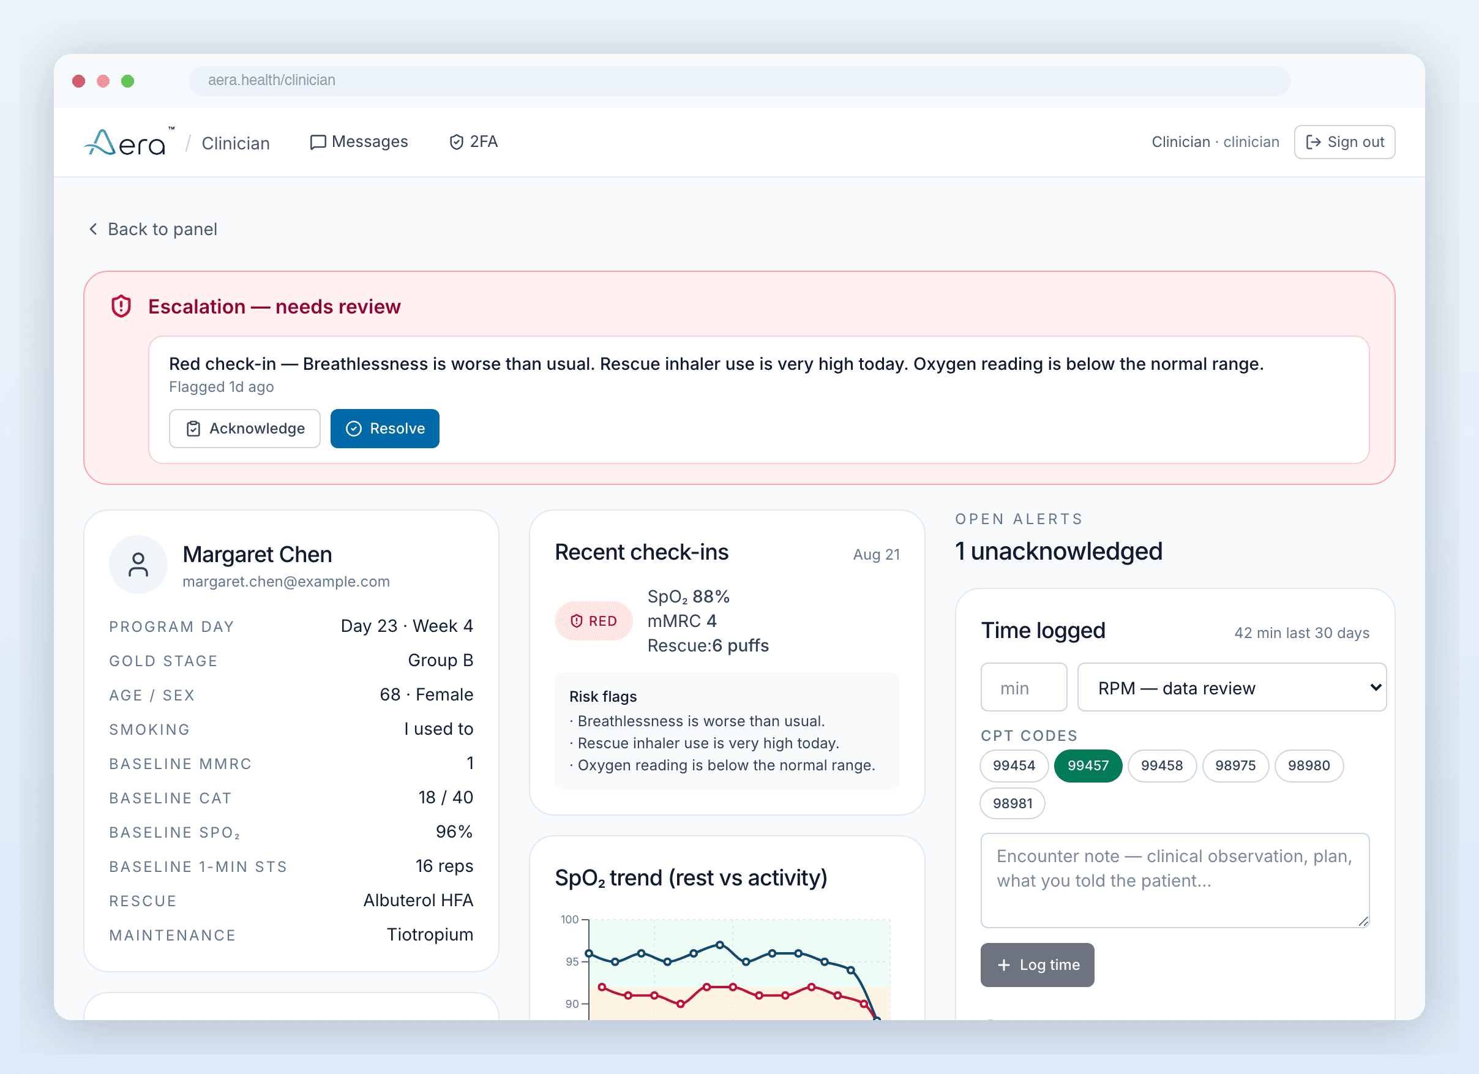
Task: Click the escalation shield alert icon
Action: coord(121,306)
